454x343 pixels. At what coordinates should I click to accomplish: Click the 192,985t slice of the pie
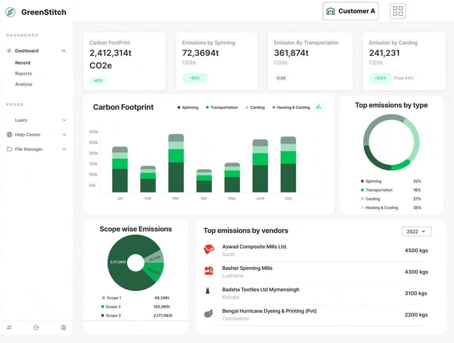click(154, 272)
